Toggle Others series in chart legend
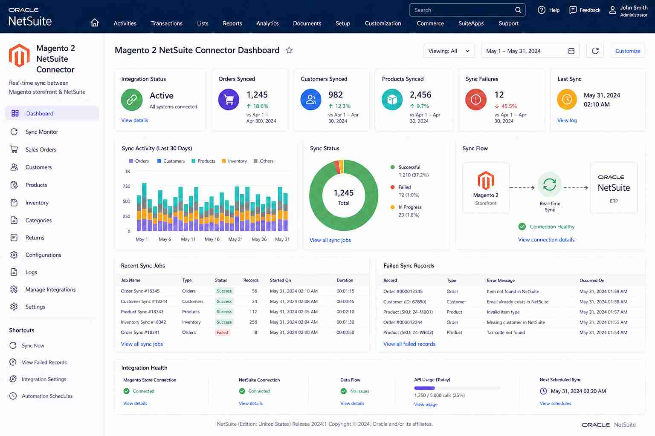 tap(264, 161)
